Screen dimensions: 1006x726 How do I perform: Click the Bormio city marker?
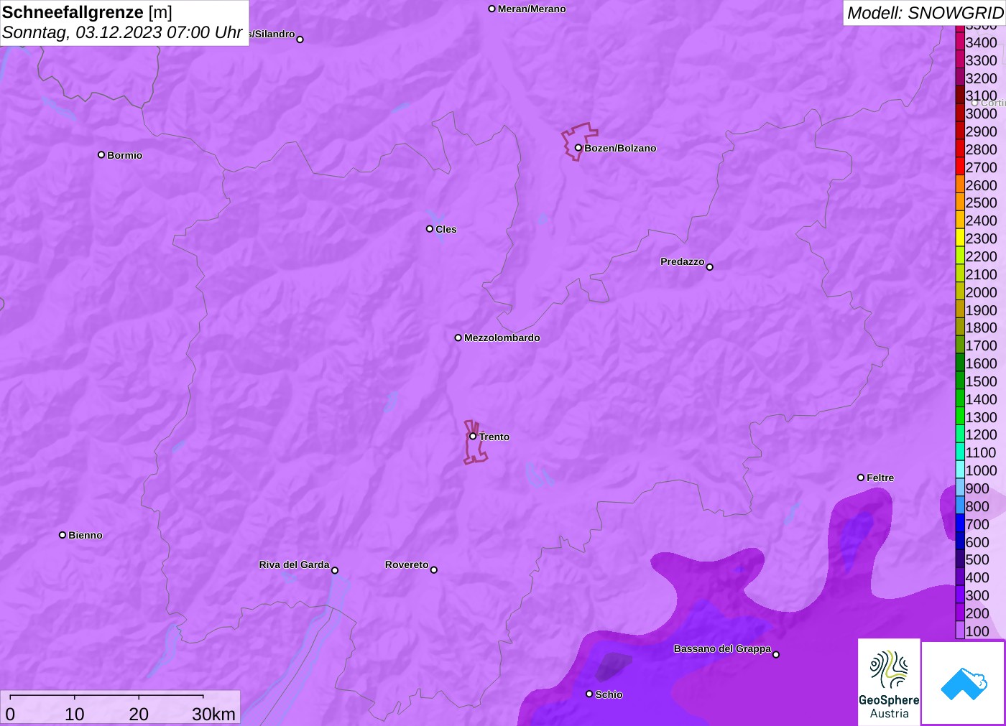pos(101,154)
